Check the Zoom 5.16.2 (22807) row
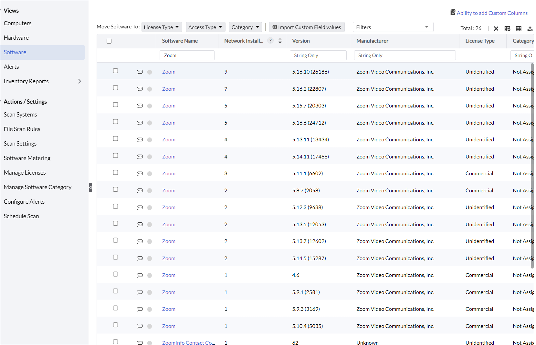The width and height of the screenshot is (536, 345). (115, 88)
